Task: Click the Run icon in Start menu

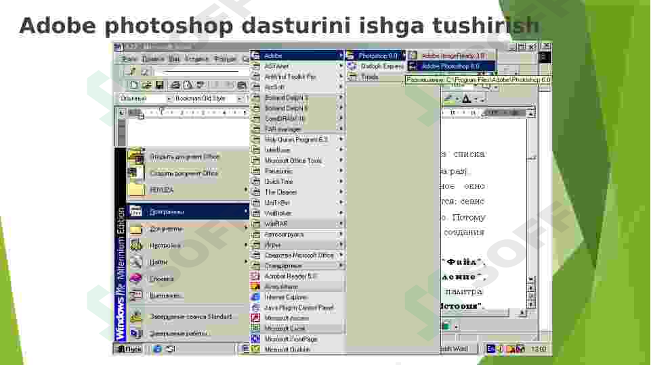Action: (x=135, y=295)
